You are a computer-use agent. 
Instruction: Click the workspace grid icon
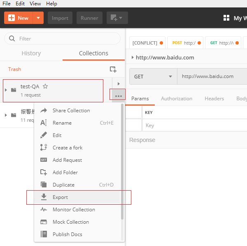[226, 18]
